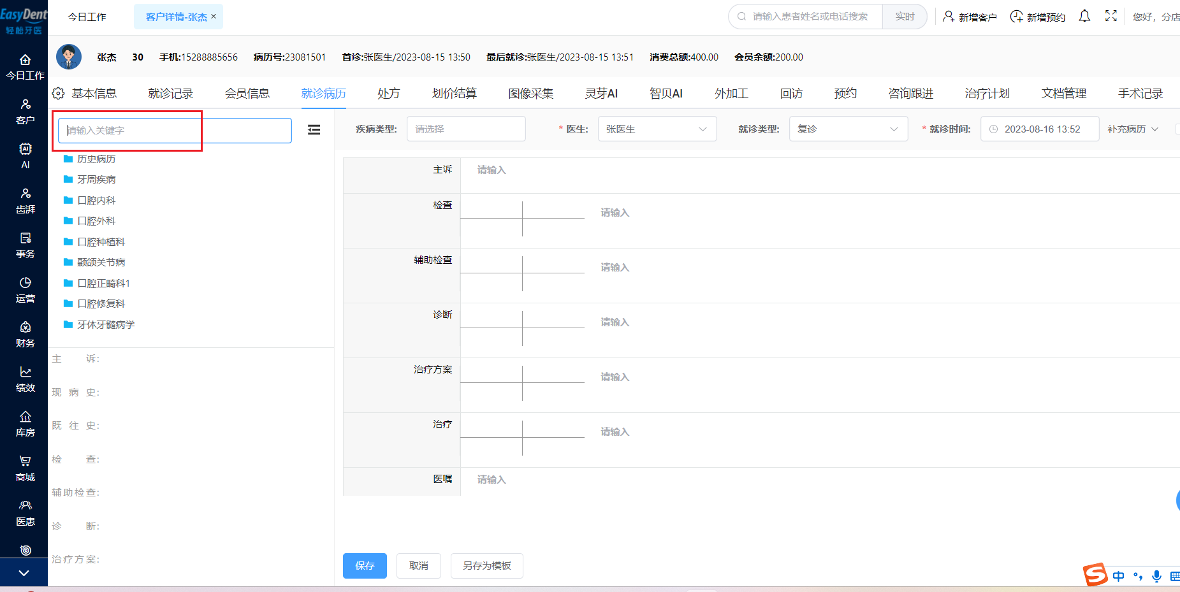Open the 预约 tab

(846, 94)
